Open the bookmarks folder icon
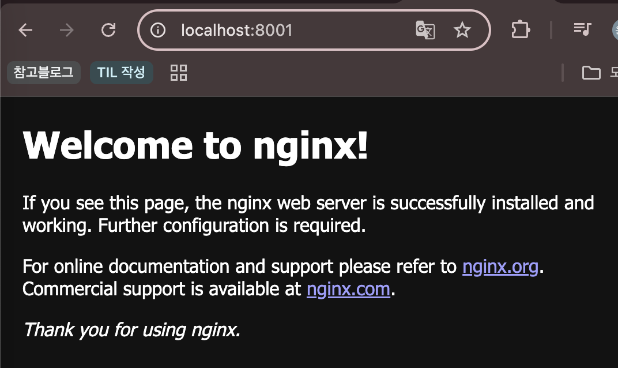 pyautogui.click(x=591, y=73)
